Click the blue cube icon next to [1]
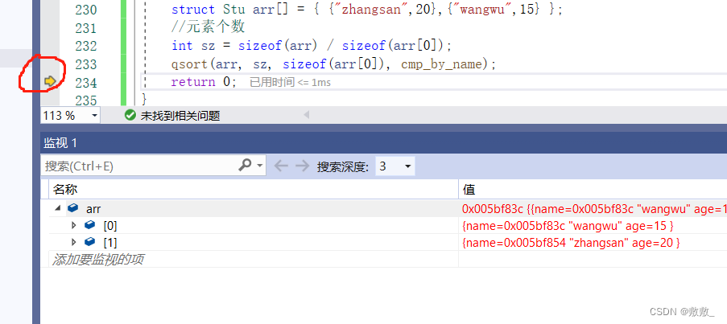 [x=89, y=242]
